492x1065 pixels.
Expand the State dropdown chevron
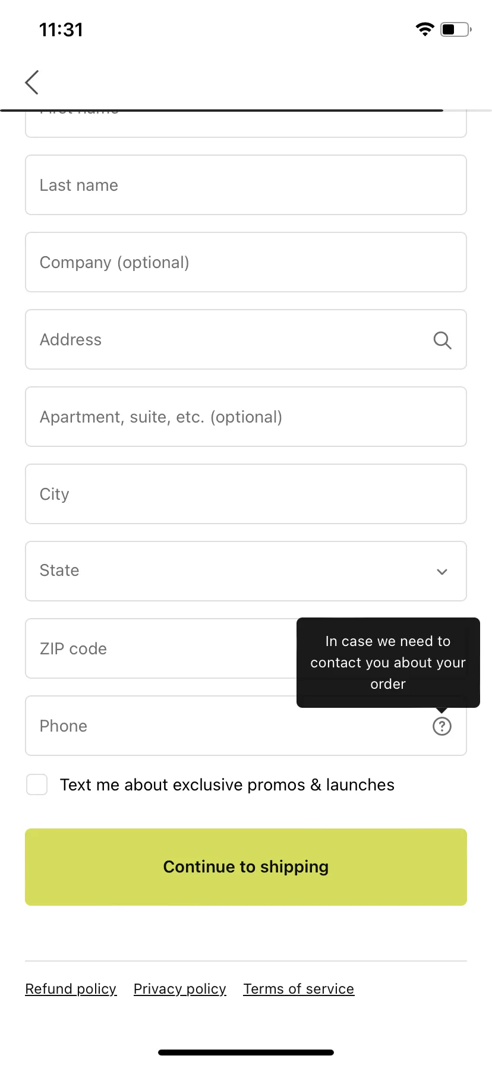coord(442,572)
